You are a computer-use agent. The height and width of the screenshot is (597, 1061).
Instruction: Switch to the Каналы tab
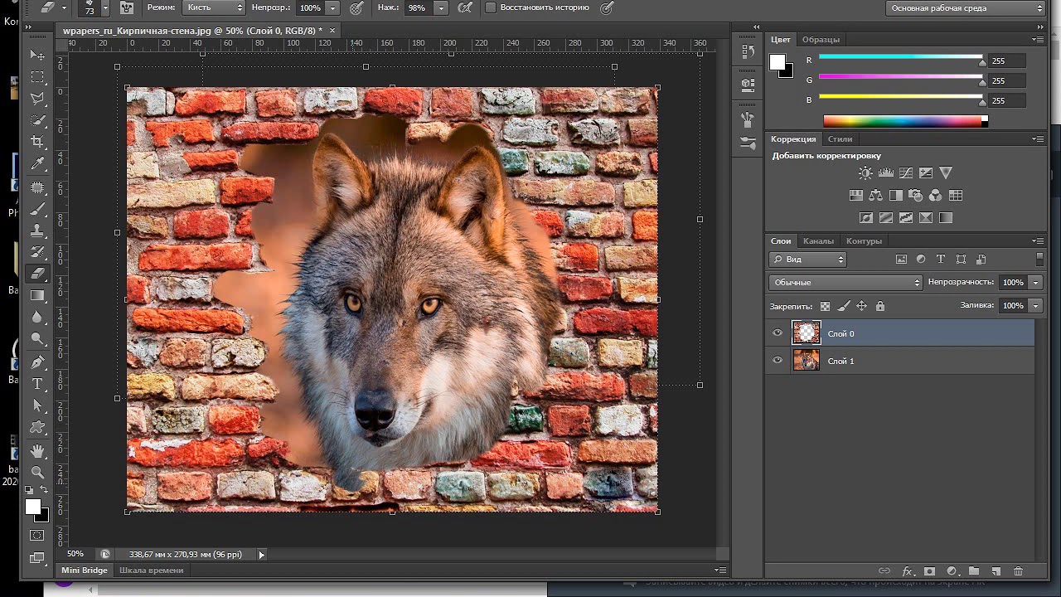(818, 241)
